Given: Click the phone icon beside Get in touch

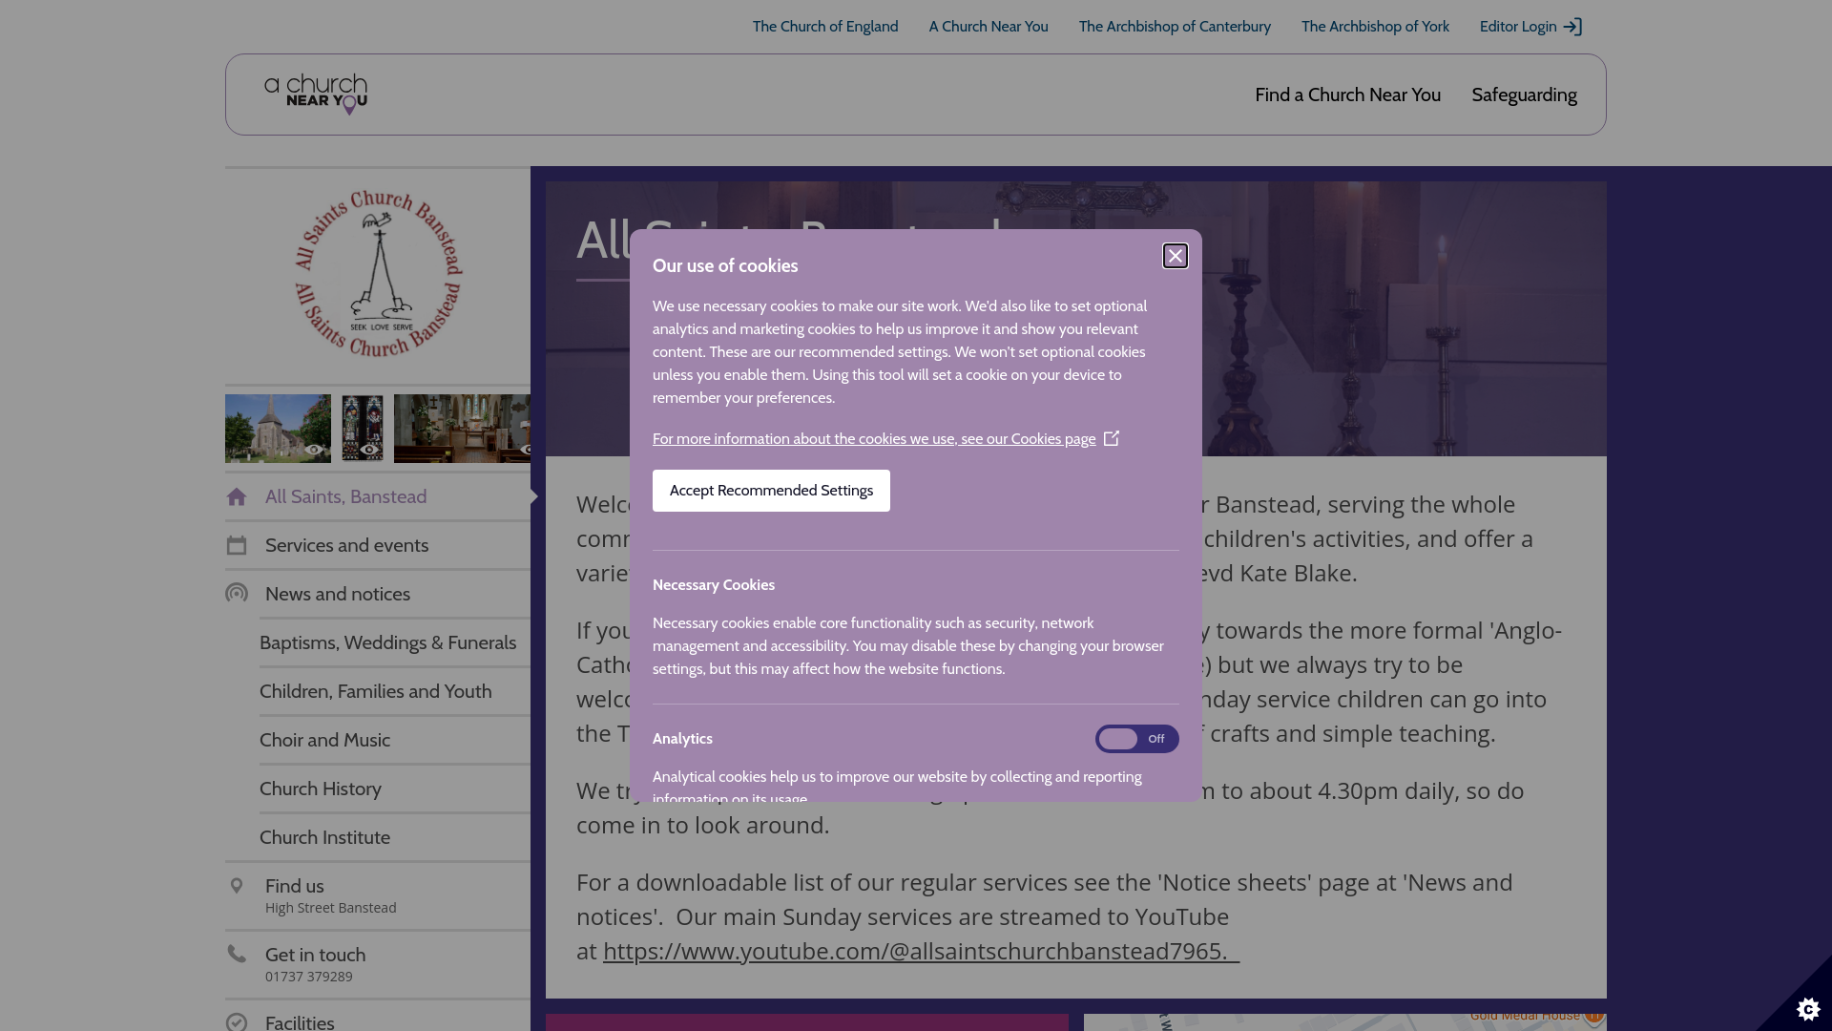Looking at the screenshot, I should point(237,954).
